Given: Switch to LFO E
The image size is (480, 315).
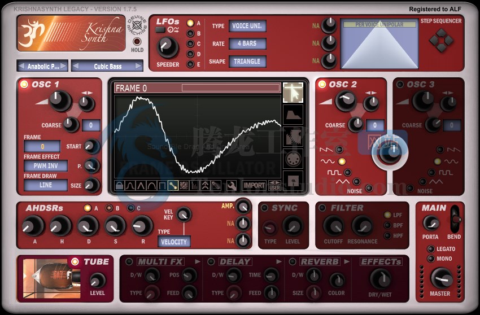Looking at the screenshot, I should pyautogui.click(x=190, y=64).
